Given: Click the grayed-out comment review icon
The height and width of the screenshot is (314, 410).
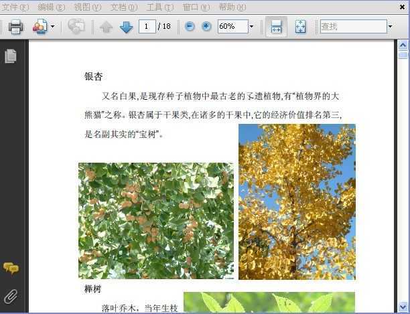Looking at the screenshot, I should (76, 26).
